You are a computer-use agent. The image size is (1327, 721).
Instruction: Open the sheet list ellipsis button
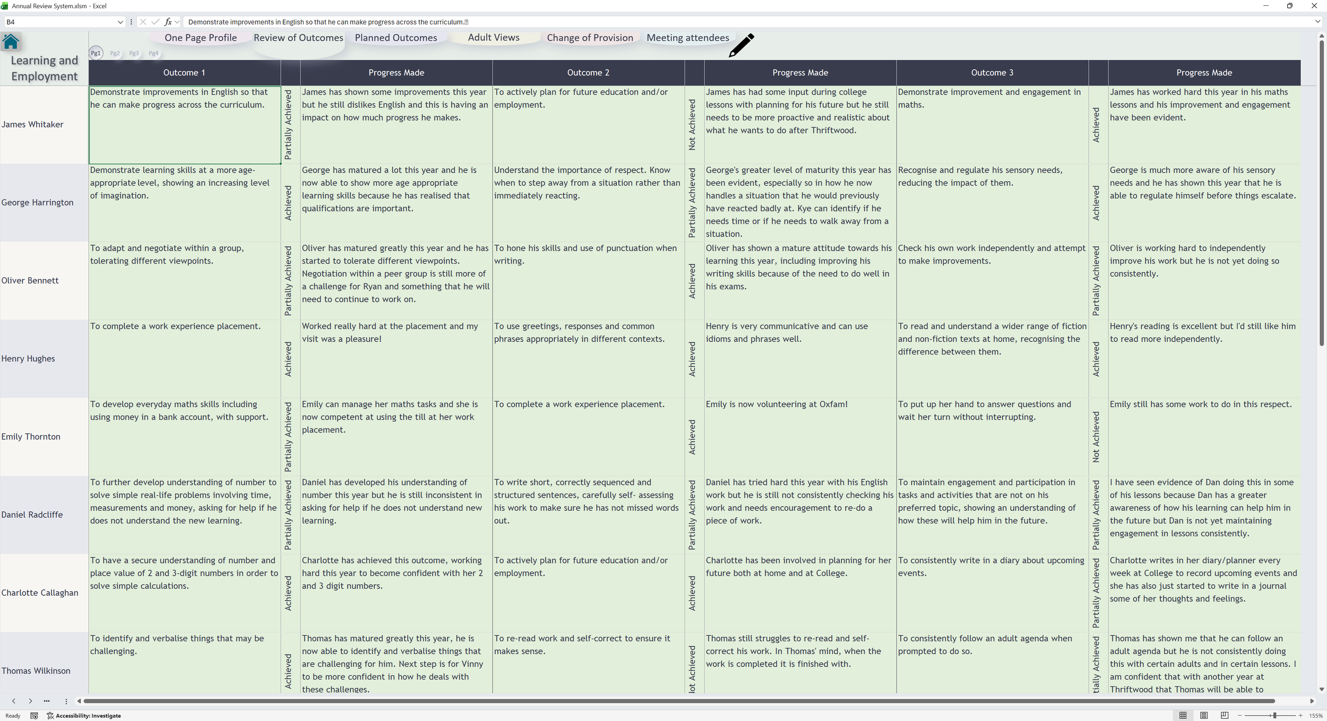point(47,701)
